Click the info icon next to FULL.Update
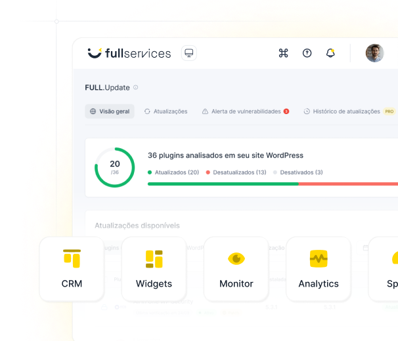The height and width of the screenshot is (341, 398). pyautogui.click(x=136, y=87)
